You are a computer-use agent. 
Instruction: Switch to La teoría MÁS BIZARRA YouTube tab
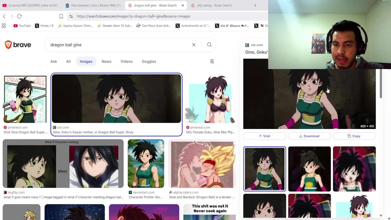click(x=31, y=5)
